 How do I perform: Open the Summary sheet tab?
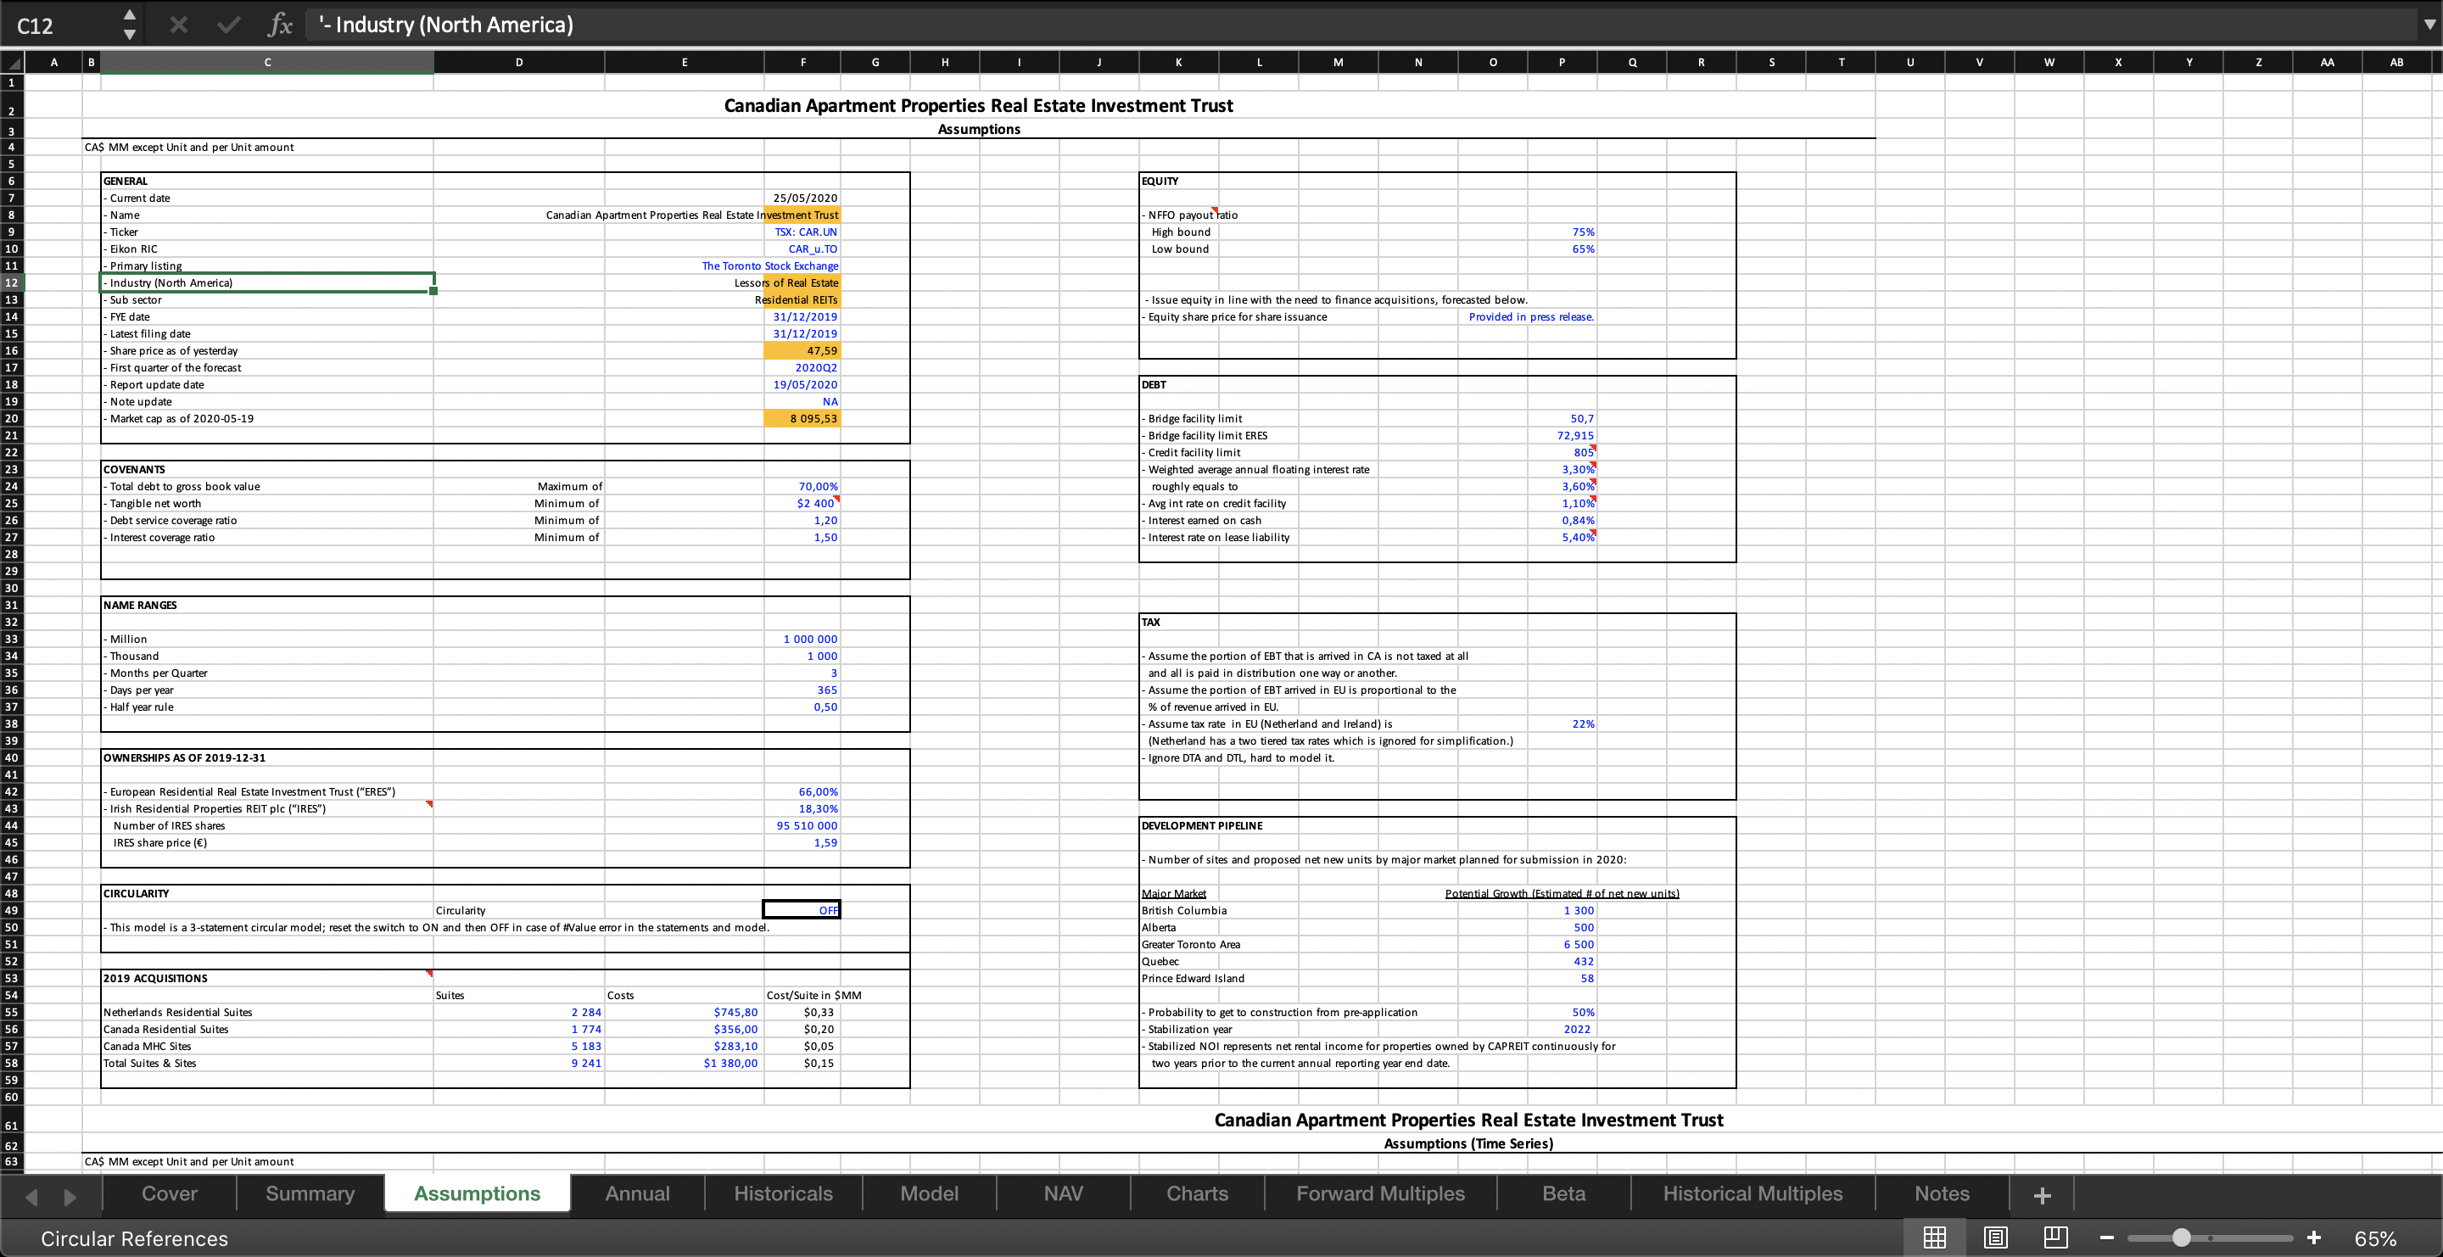[310, 1193]
